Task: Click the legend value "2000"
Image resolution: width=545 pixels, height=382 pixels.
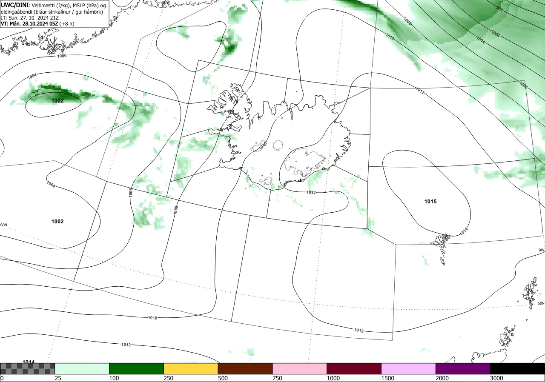Action: tap(442, 378)
